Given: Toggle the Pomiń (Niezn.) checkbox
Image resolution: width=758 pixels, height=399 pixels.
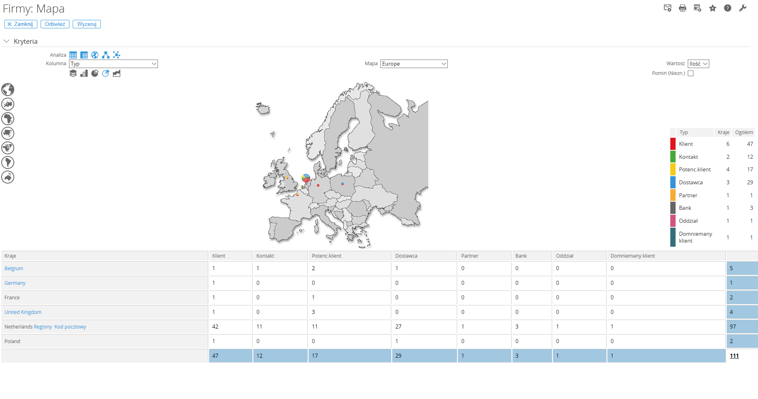Looking at the screenshot, I should [691, 73].
